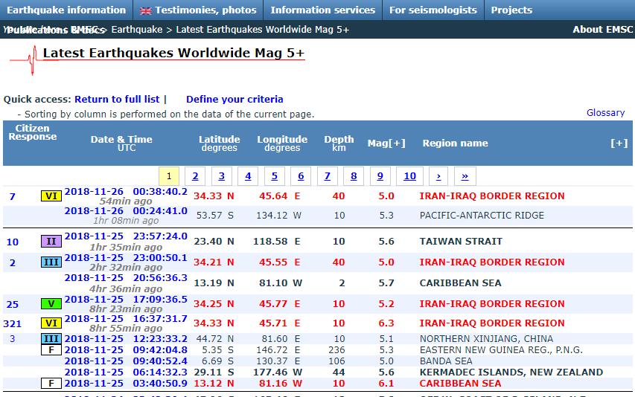This screenshot has width=635, height=397.
Task: Click intensity VI badge for 16:37:31.7 quake
Action: pos(51,323)
